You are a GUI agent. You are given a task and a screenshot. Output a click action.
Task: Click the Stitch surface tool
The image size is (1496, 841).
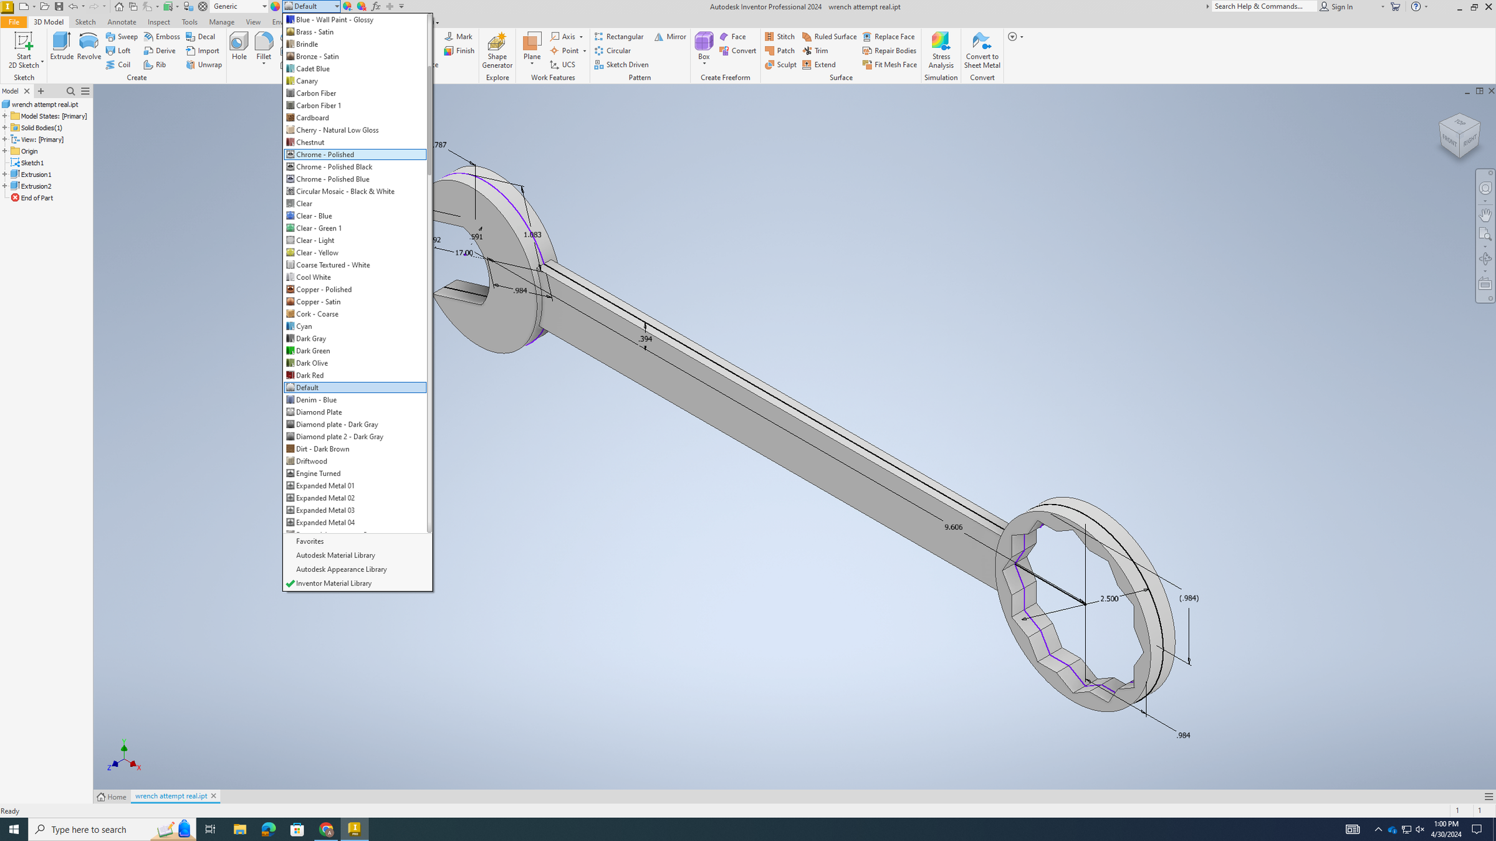[780, 36]
